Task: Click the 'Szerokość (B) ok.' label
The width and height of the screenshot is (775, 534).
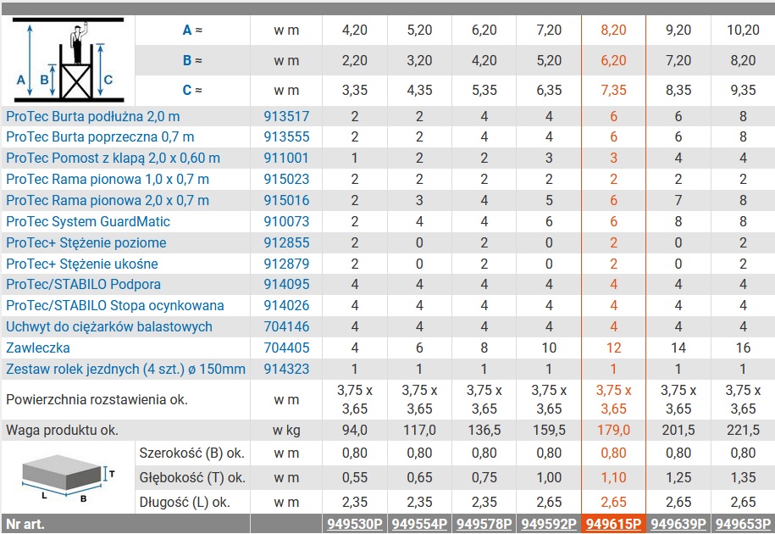Action: point(192,453)
